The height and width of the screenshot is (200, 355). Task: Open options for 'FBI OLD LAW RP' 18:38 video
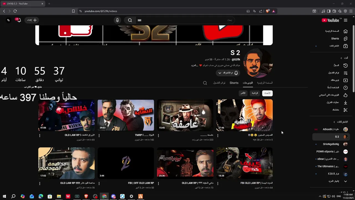[218, 184]
